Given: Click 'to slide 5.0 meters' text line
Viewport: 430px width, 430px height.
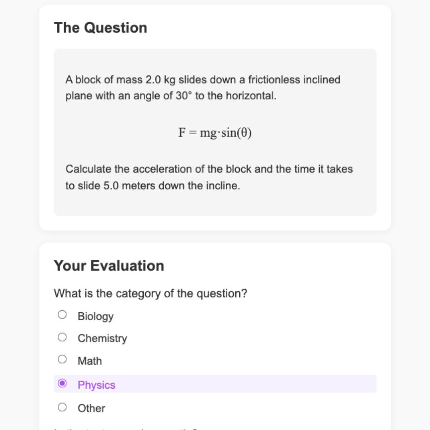Looking at the screenshot, I should 153,186.
